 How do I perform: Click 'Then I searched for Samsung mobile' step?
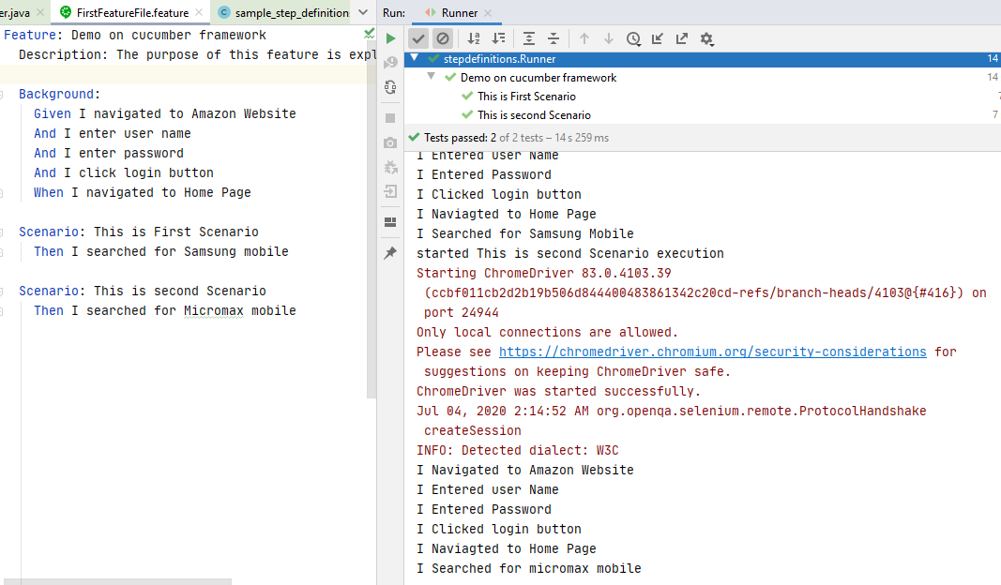click(160, 251)
